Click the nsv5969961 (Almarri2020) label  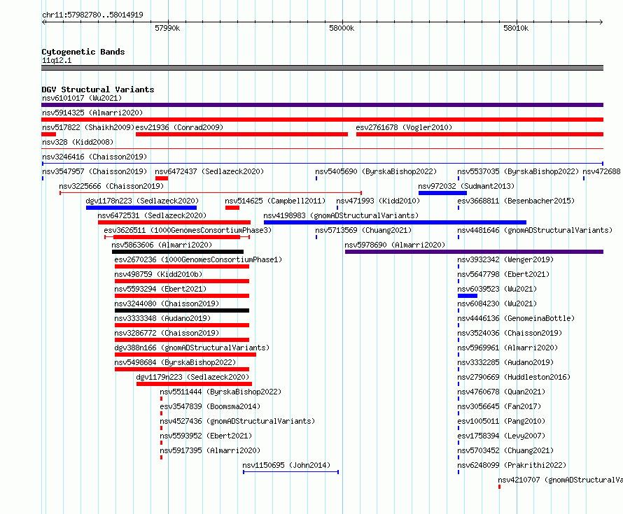pos(507,348)
